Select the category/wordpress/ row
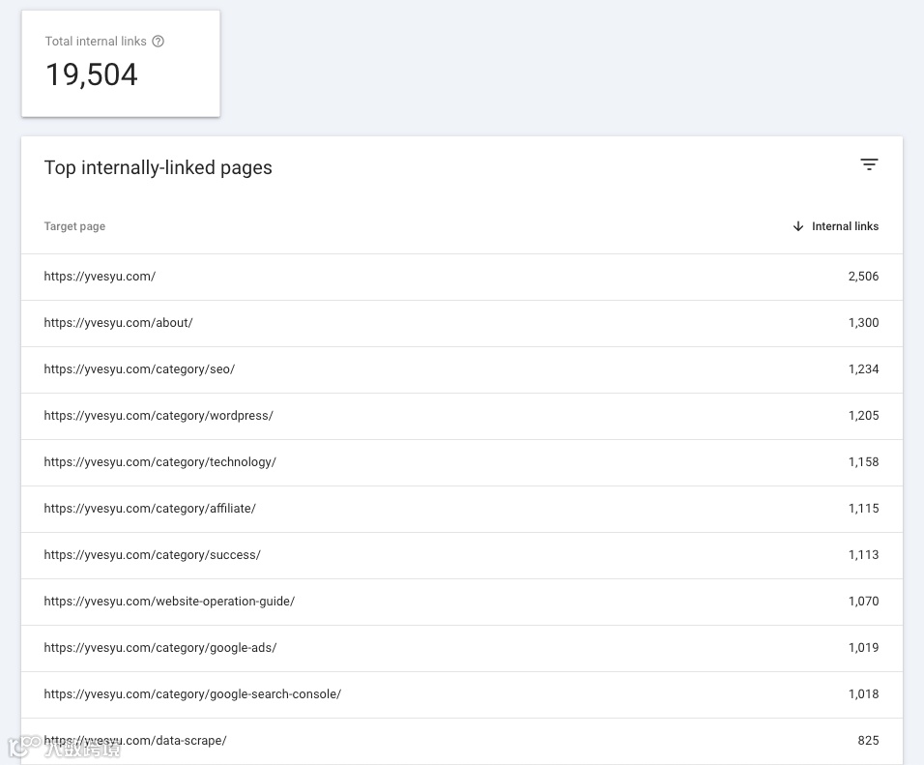Viewport: 924px width, 765px height. 159,416
